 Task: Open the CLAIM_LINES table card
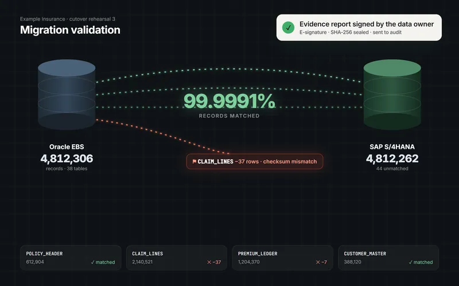point(177,258)
